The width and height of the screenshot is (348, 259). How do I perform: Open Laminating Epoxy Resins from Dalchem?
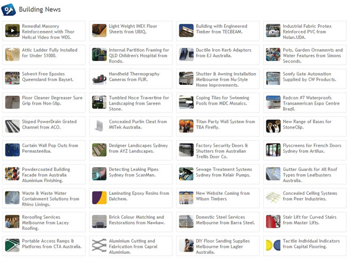(x=139, y=196)
